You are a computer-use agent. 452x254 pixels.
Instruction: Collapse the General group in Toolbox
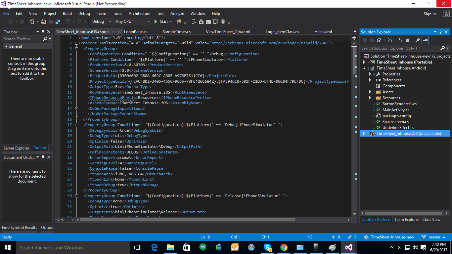pos(6,46)
